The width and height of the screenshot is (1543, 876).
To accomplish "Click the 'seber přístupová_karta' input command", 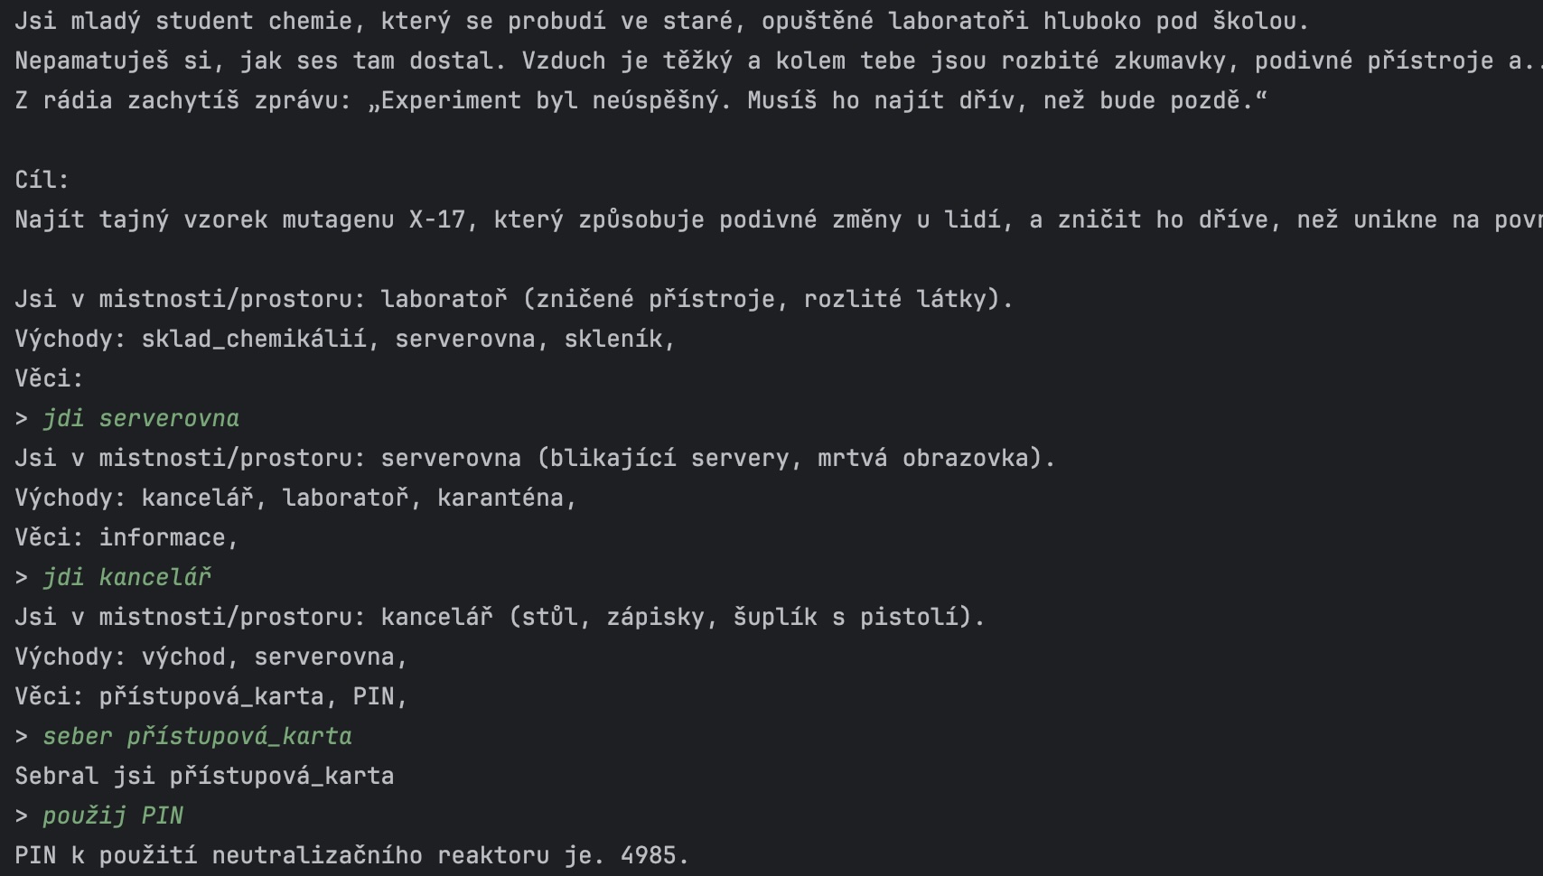I will [x=197, y=736].
